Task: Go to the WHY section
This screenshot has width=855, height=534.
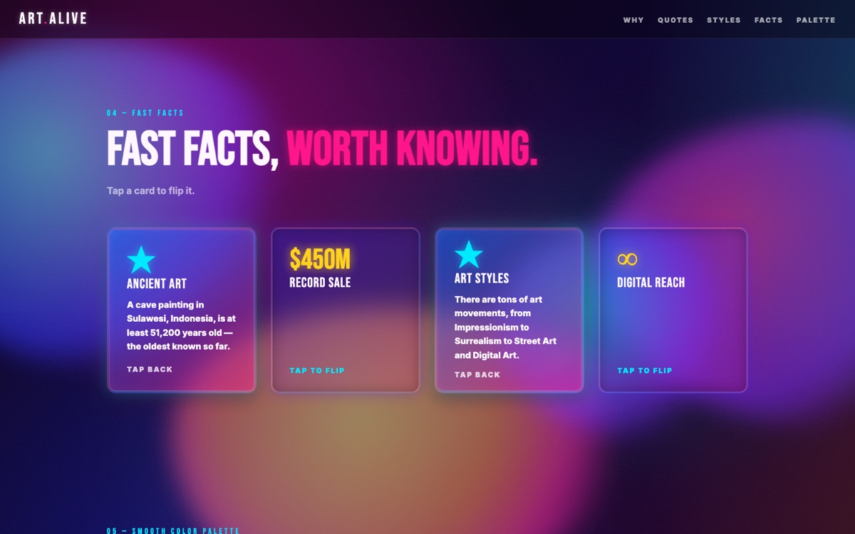Action: click(633, 20)
